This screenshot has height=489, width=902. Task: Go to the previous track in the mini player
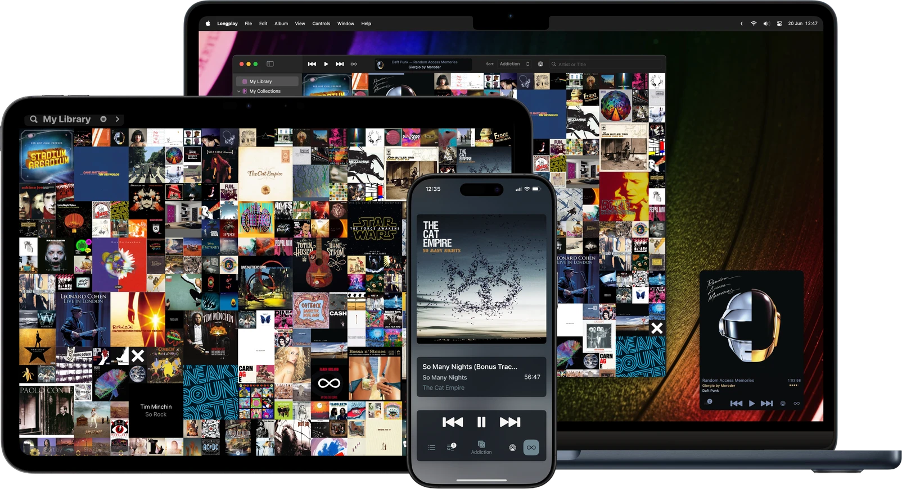[x=736, y=403]
